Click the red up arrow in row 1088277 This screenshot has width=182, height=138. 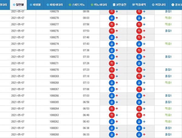[x=117, y=24]
